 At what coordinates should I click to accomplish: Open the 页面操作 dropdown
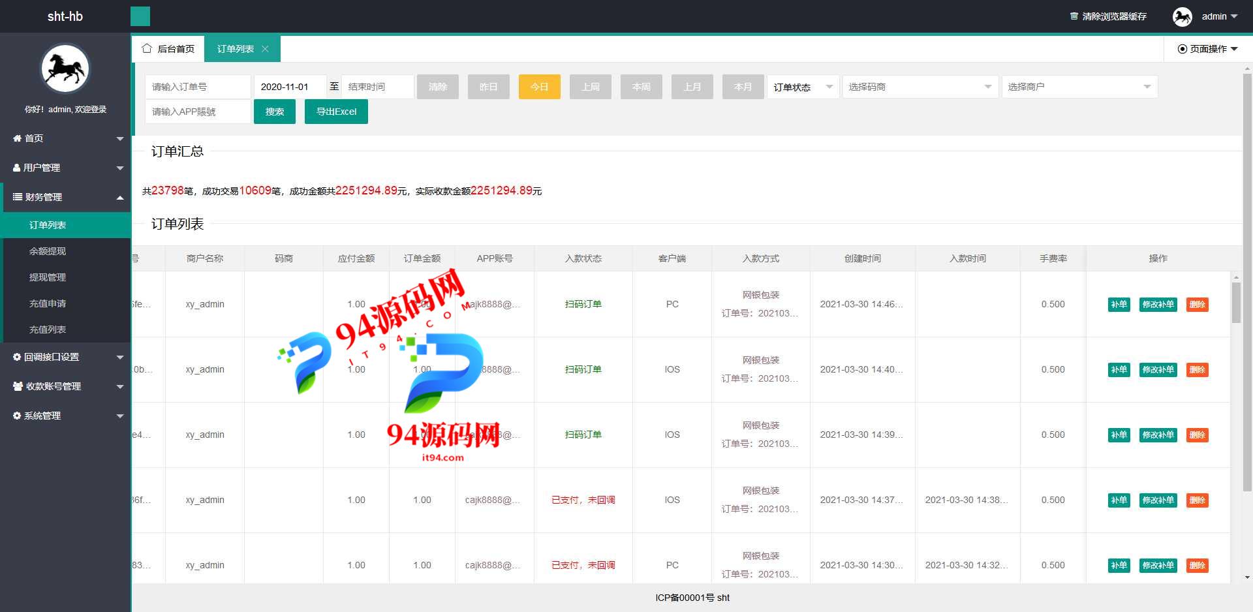click(x=1208, y=49)
